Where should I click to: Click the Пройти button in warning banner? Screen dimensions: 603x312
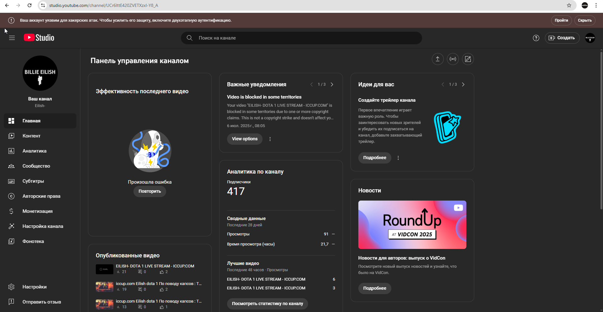point(561,20)
